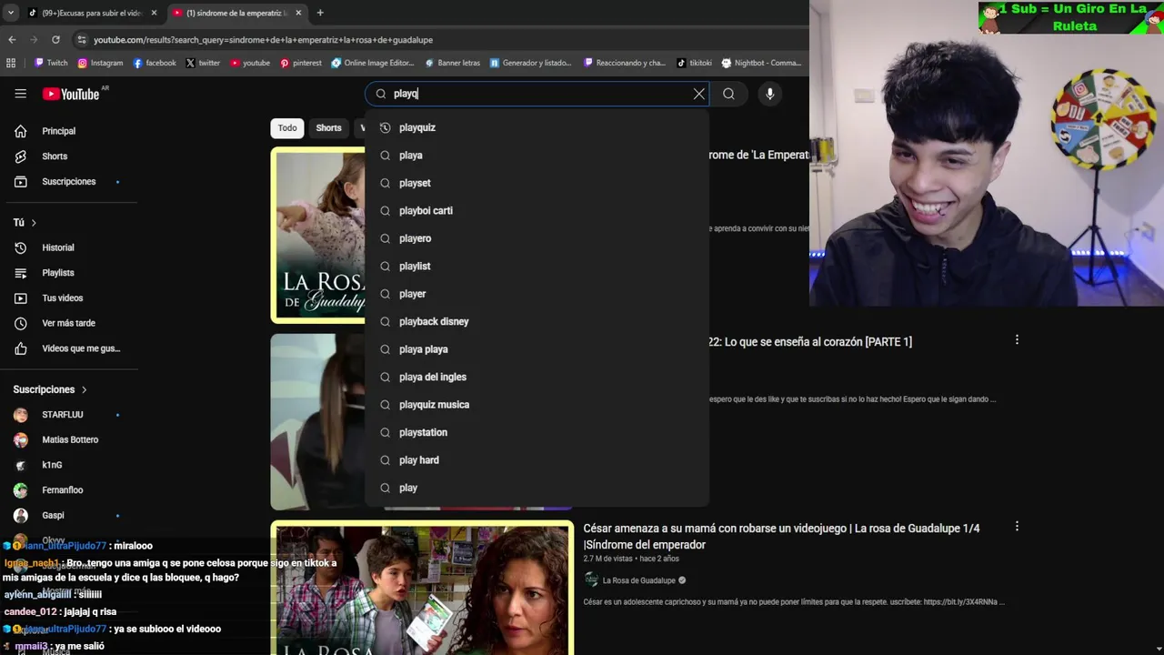This screenshot has height=655, width=1164.
Task: Open Suscripciones in the sidebar
Action: tap(69, 182)
